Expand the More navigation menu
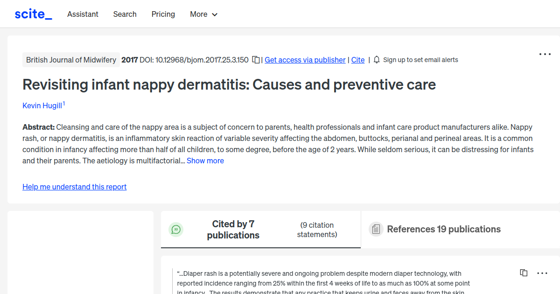This screenshot has width=560, height=294. pos(203,14)
